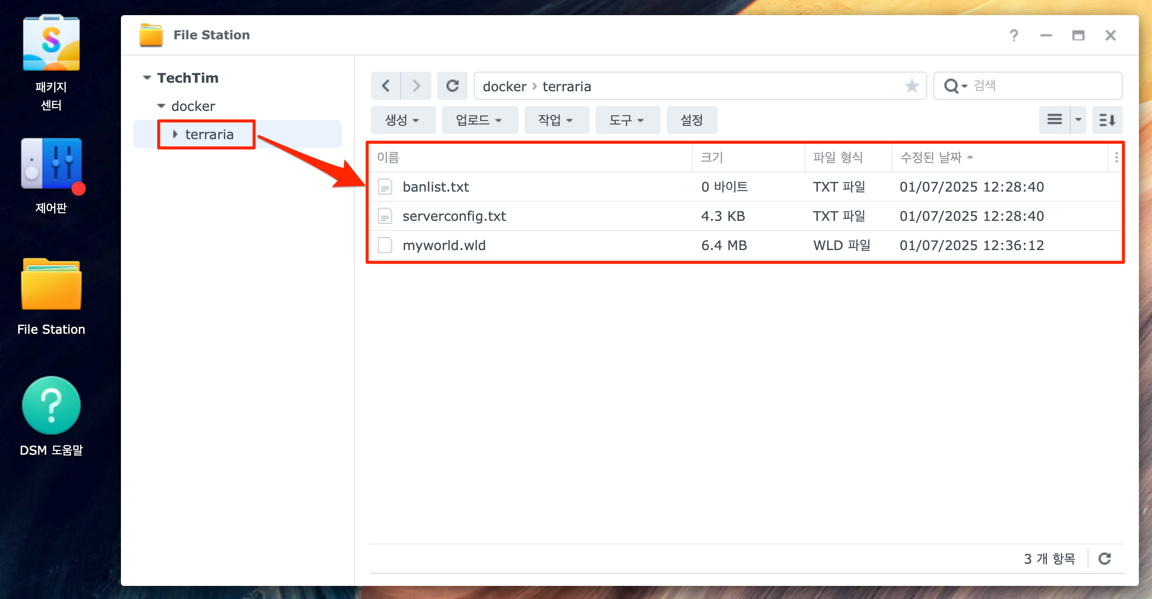Maximize the File Station window
This screenshot has width=1152, height=599.
point(1078,35)
